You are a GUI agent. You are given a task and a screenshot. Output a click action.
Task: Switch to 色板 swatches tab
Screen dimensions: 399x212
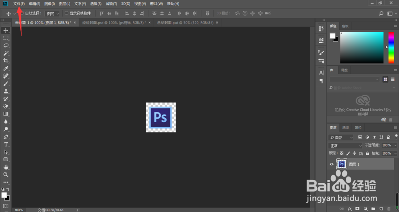(345, 26)
